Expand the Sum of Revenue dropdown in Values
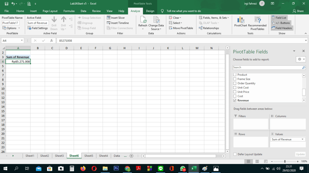The width and height of the screenshot is (309, 173). [x=303, y=140]
